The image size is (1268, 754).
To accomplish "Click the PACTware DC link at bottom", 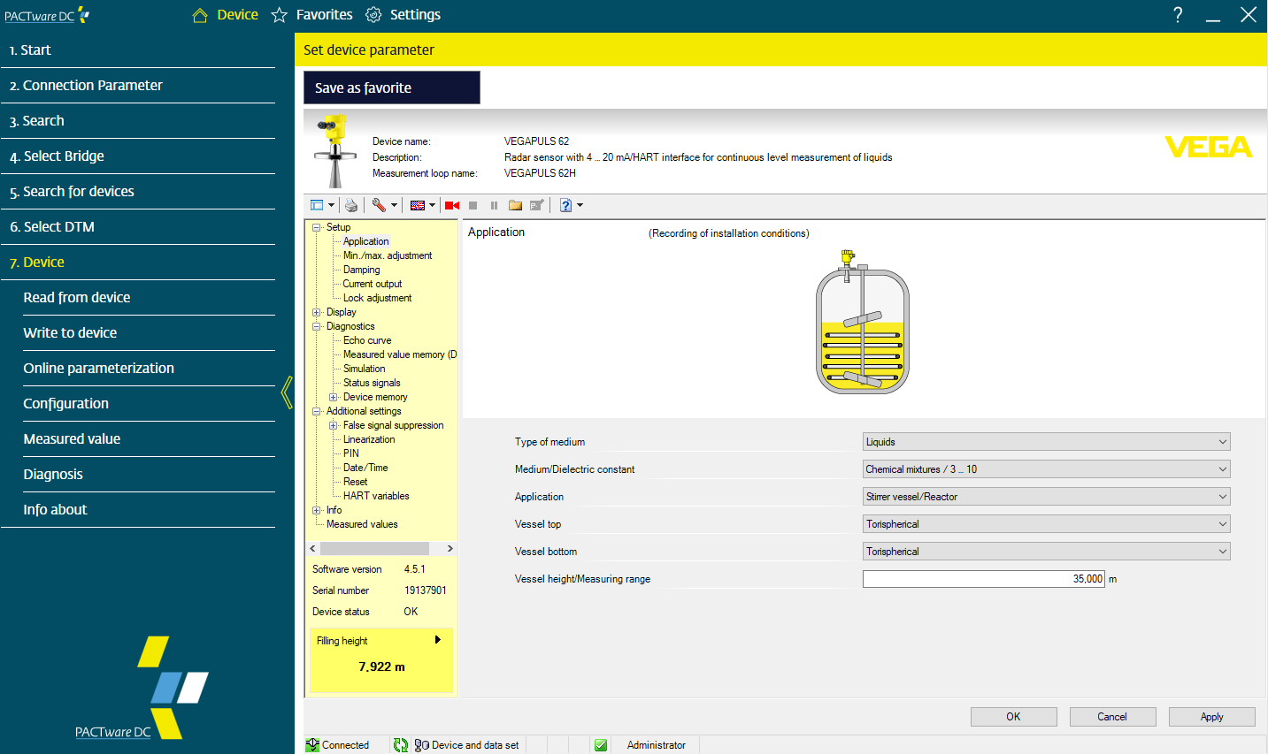I will [112, 733].
